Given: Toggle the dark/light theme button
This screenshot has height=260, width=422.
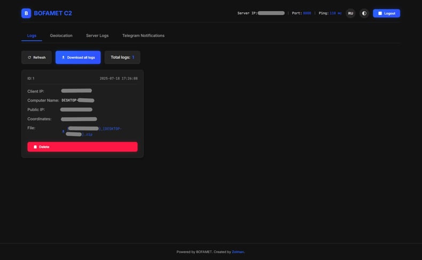Looking at the screenshot, I should pyautogui.click(x=364, y=13).
